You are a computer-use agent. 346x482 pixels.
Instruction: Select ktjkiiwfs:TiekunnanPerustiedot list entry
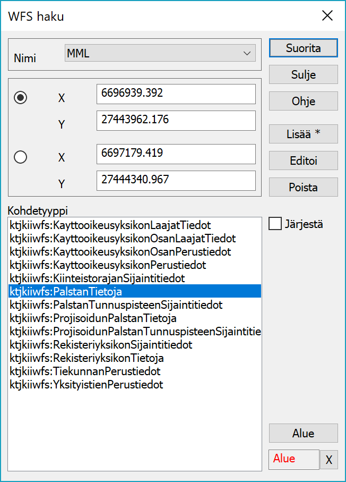pyautogui.click(x=85, y=371)
